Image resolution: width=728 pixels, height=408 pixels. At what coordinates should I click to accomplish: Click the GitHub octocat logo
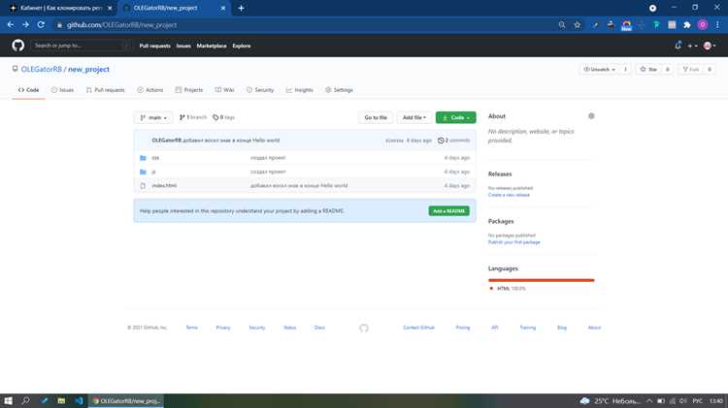(x=18, y=46)
